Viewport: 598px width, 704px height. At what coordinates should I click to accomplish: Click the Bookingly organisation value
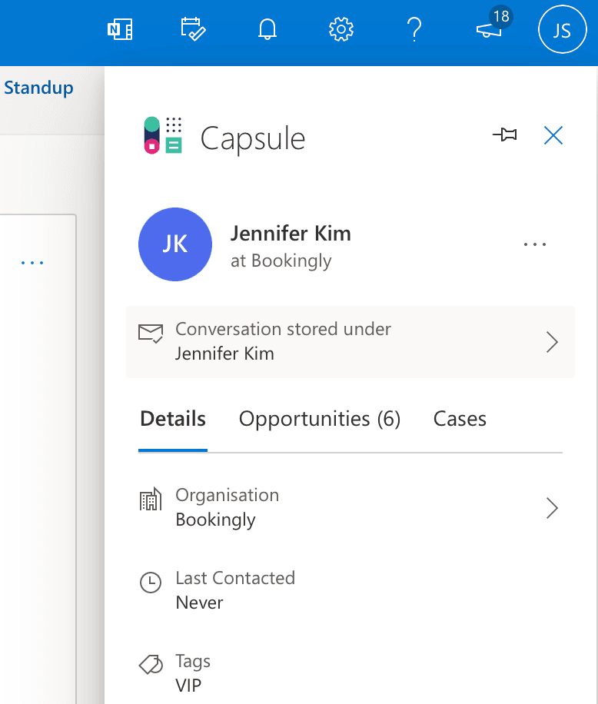coord(215,520)
